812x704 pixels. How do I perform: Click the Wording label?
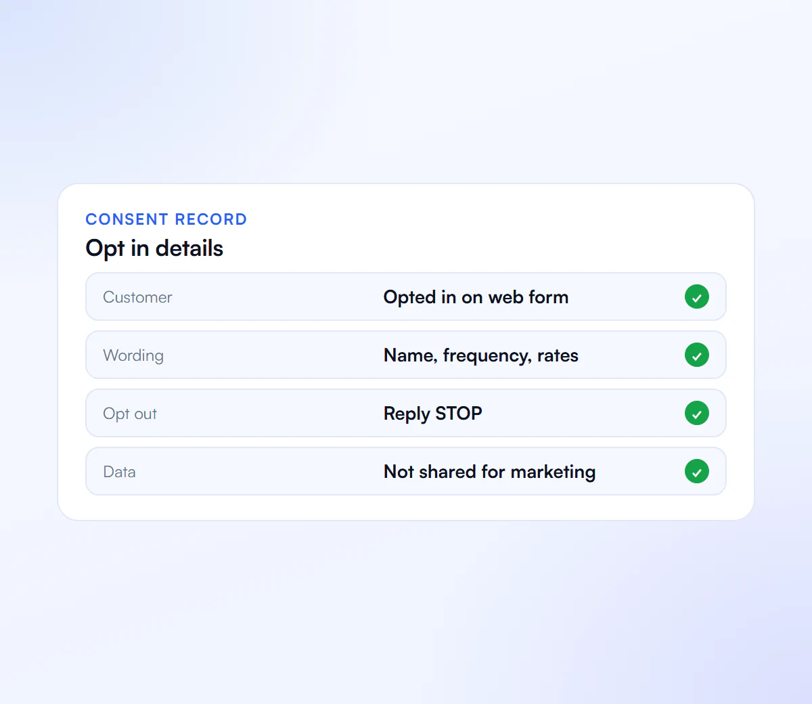click(x=133, y=355)
